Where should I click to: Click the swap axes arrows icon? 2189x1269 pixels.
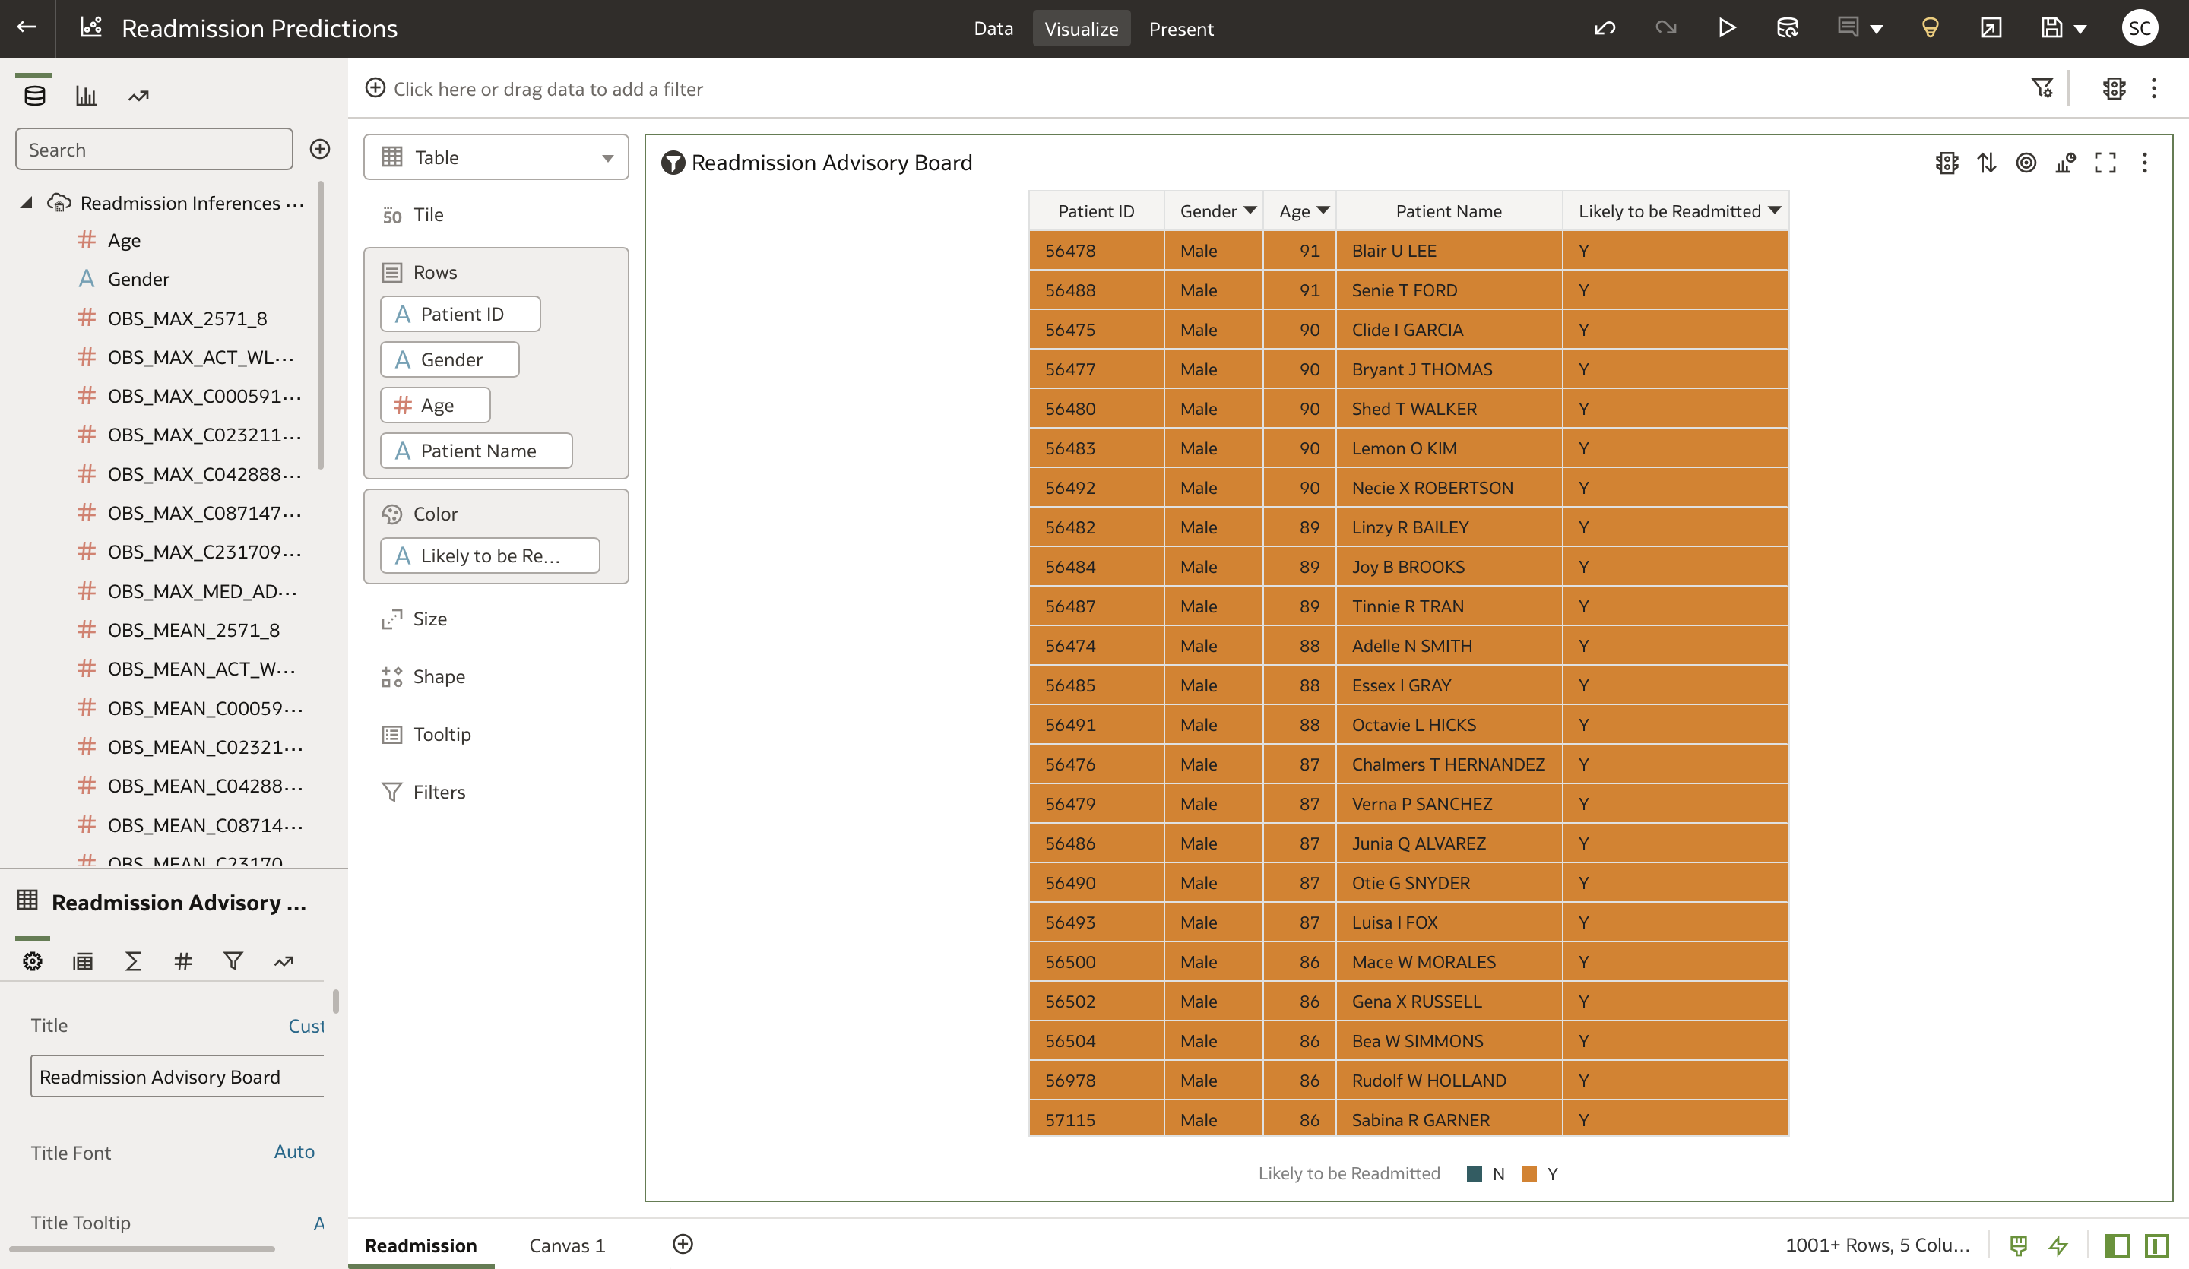(1987, 163)
